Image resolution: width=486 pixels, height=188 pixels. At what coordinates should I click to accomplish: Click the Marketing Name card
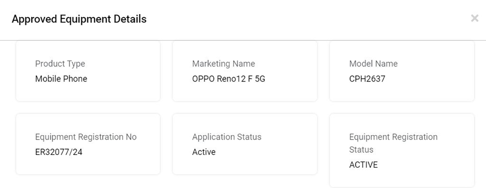pyautogui.click(x=245, y=71)
